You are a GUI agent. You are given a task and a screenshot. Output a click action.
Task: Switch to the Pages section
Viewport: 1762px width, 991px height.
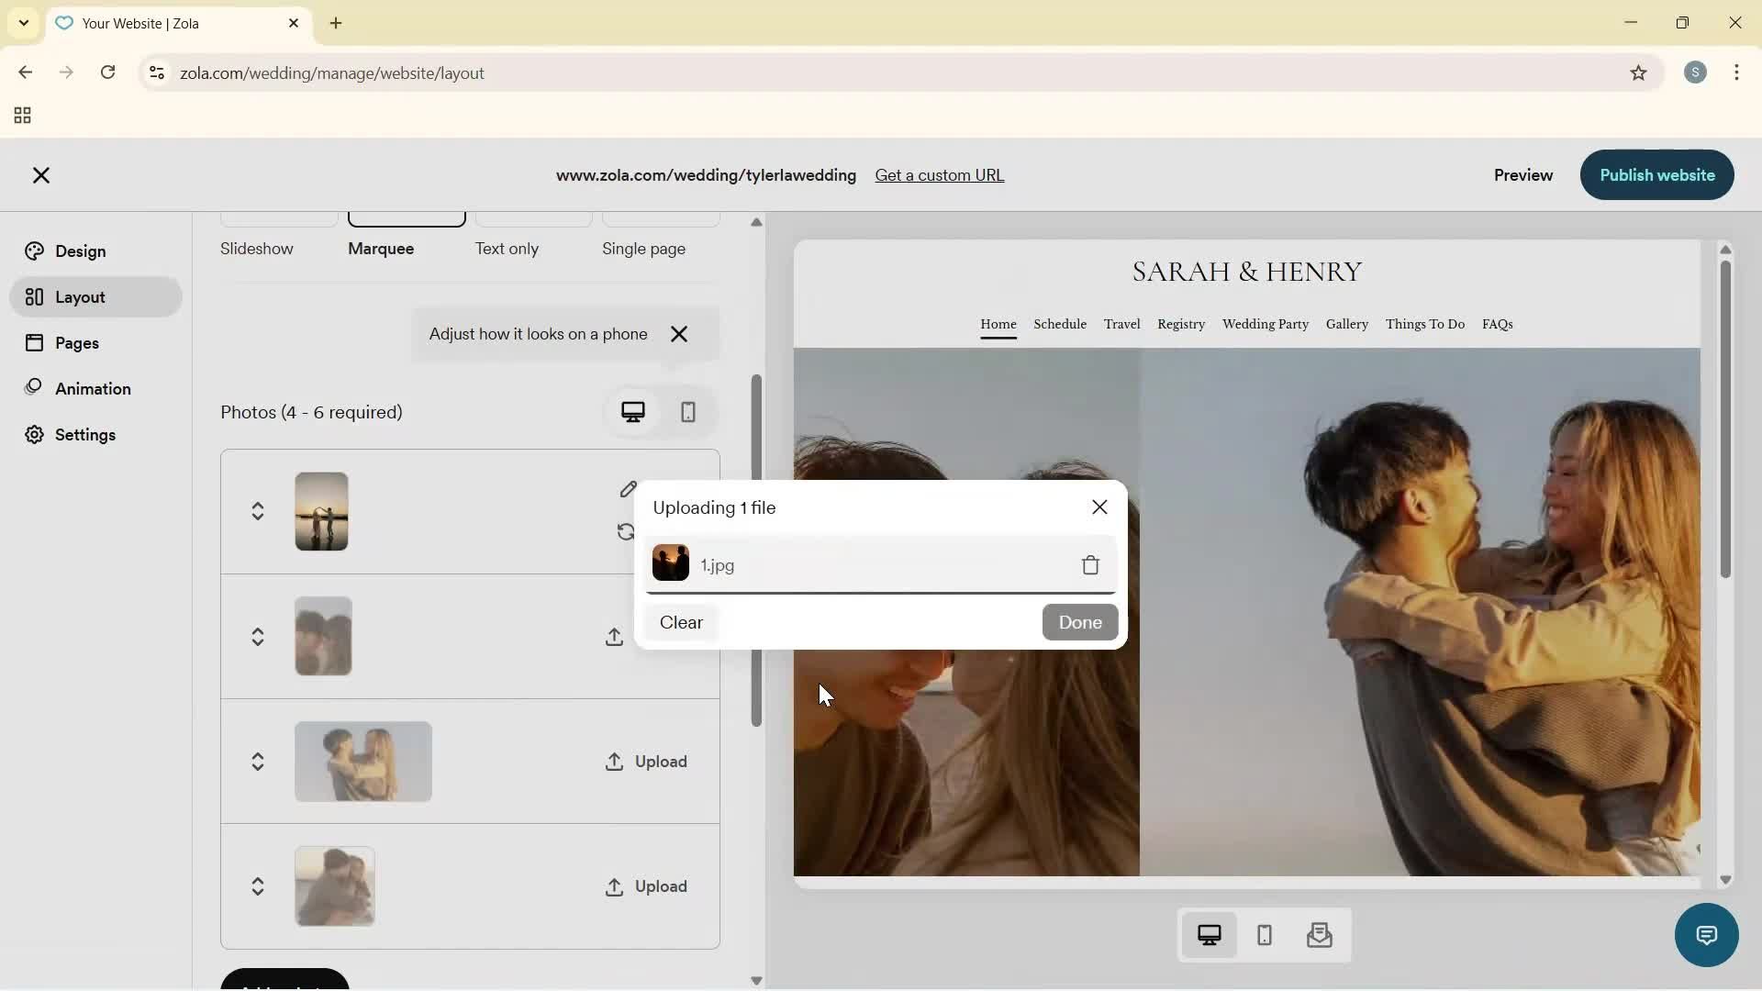[79, 342]
